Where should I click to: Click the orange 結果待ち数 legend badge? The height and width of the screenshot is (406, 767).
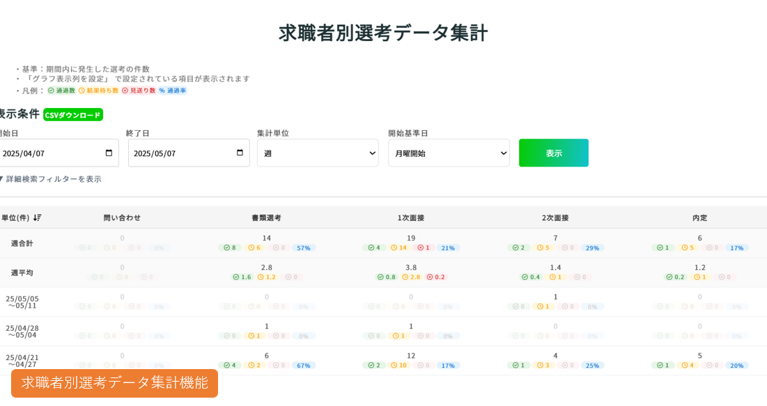pos(98,91)
